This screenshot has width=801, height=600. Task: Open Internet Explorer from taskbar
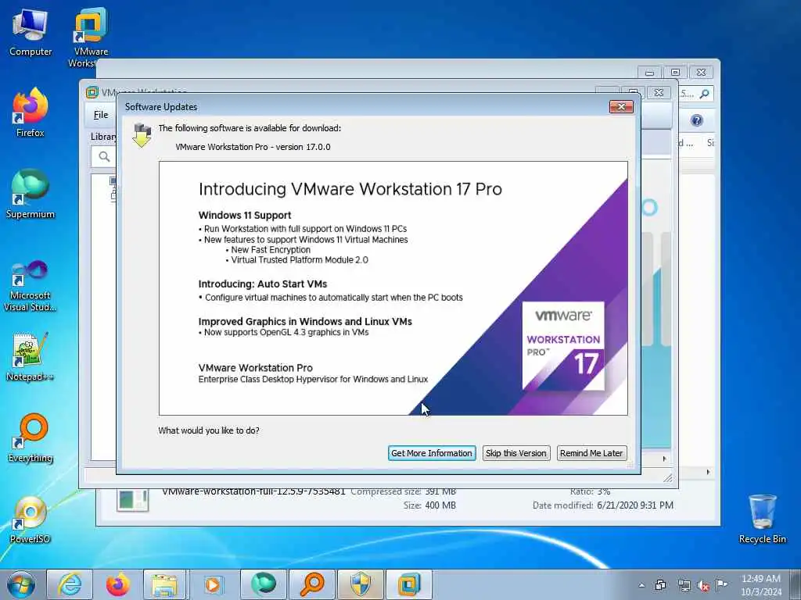tap(70, 584)
